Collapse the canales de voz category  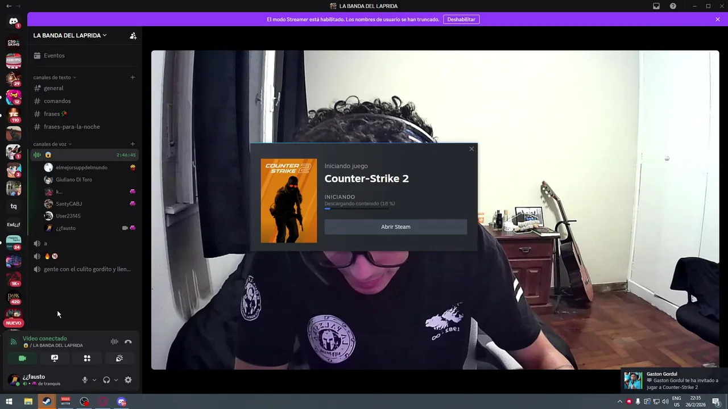pyautogui.click(x=52, y=144)
